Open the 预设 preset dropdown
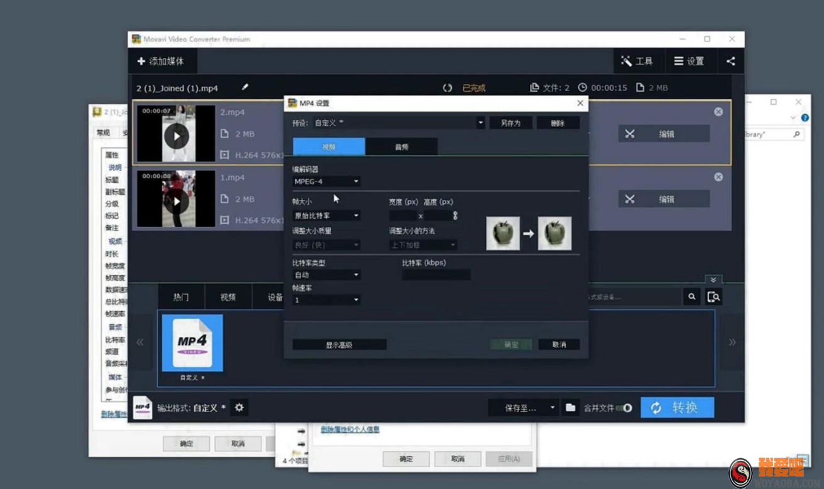Viewport: 824px width, 489px height. tap(481, 122)
